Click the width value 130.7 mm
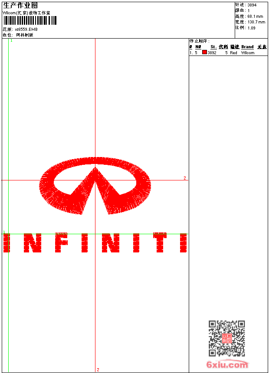 [x=256, y=22]
